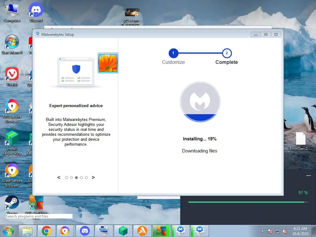Screen dimensions: 316x237
Task: Maximize the Malwarebytes Setup window
Action: [266, 35]
